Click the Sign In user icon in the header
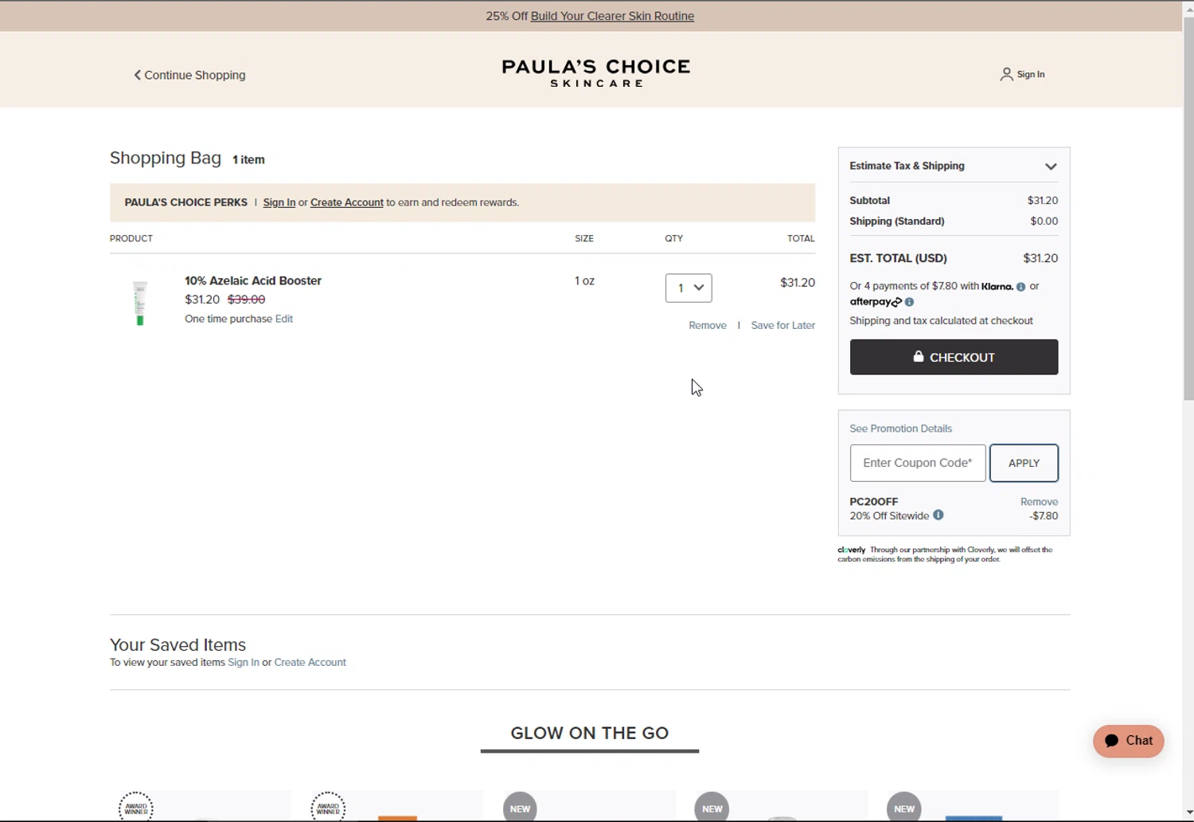 click(x=1006, y=74)
